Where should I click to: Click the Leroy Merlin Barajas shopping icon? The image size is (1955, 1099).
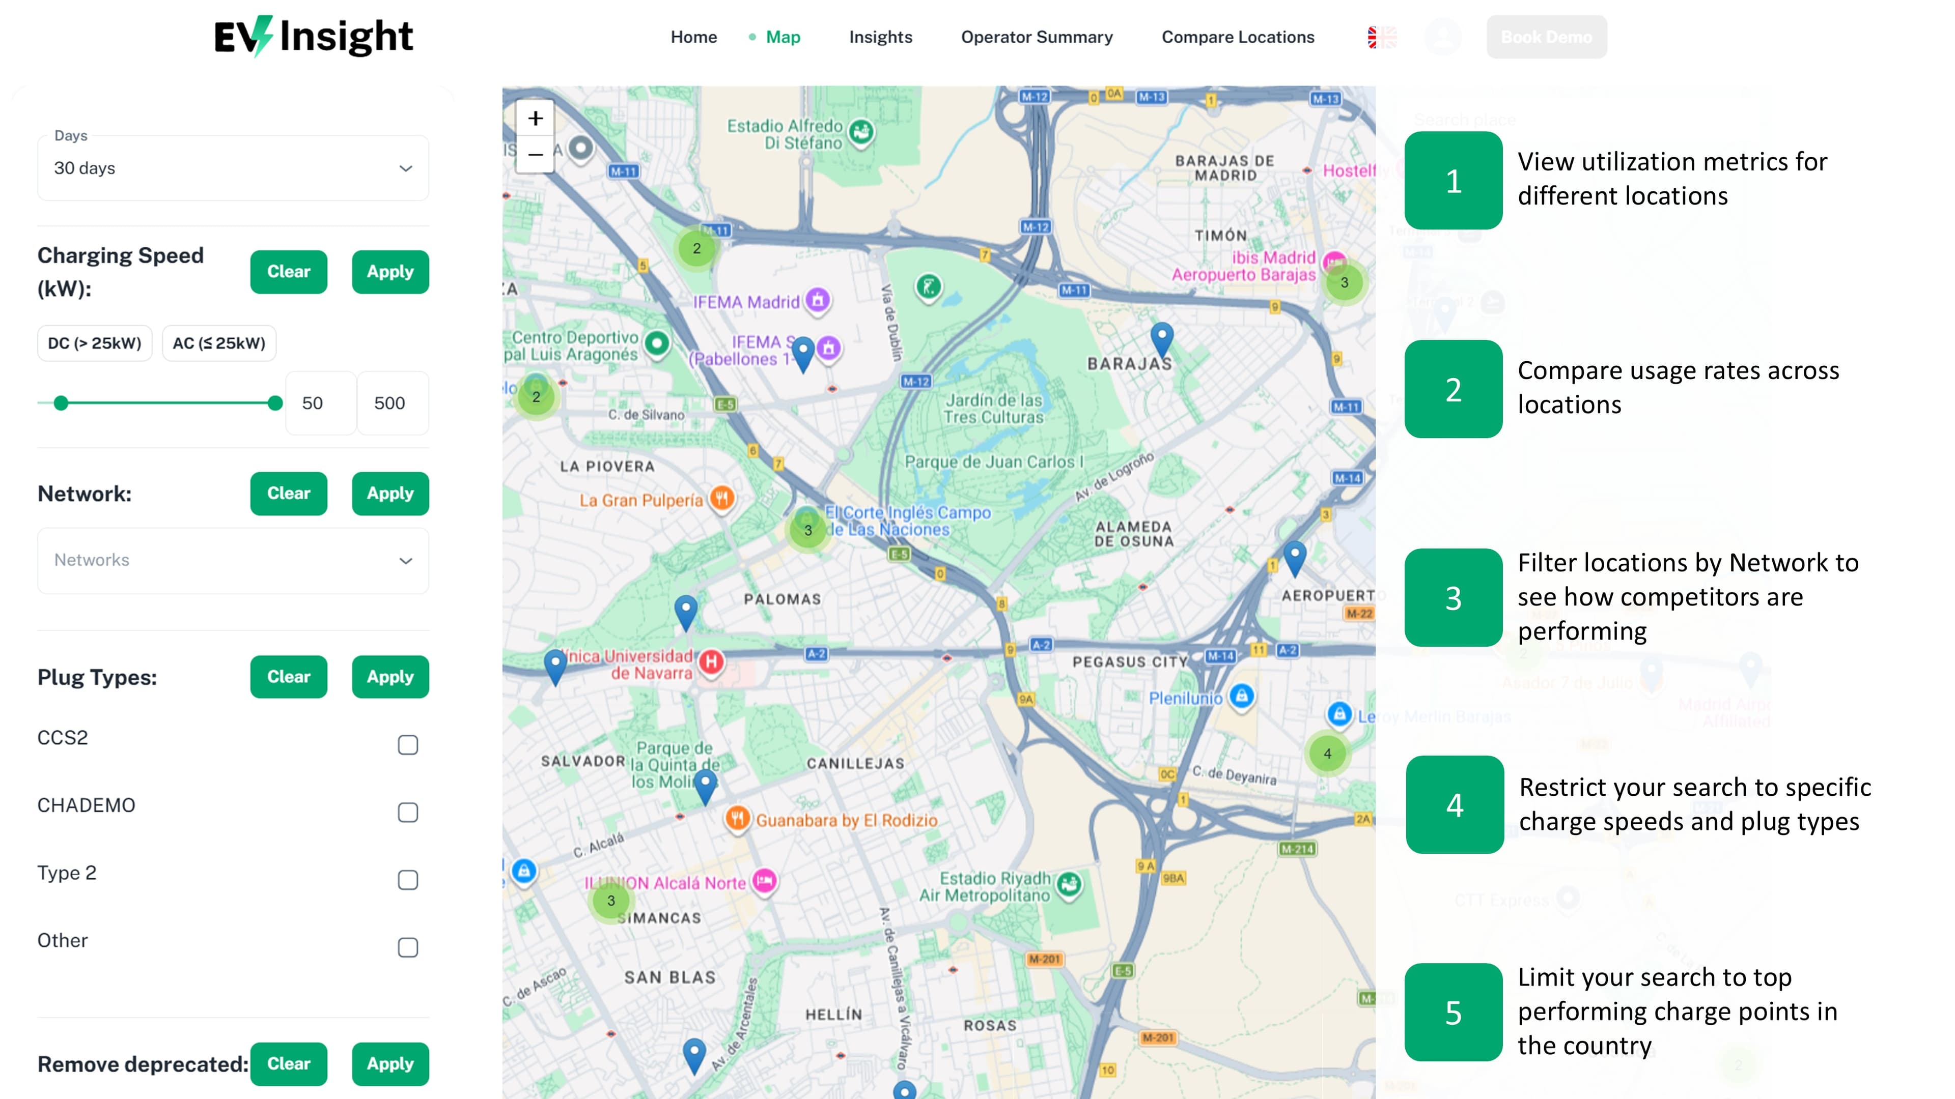[x=1339, y=714]
